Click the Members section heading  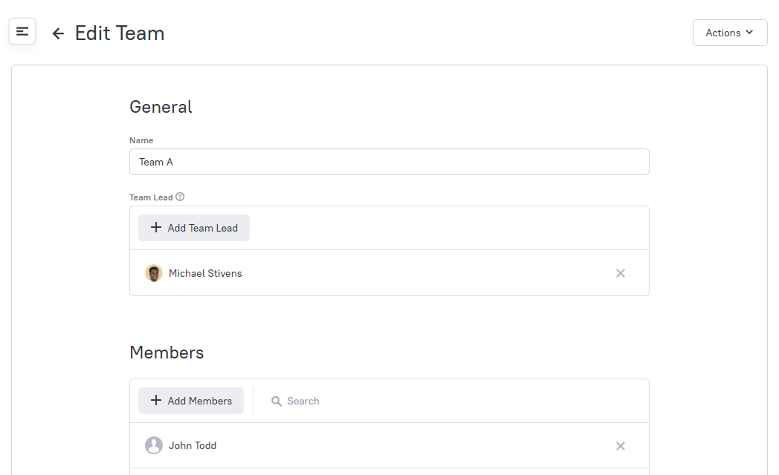(167, 353)
